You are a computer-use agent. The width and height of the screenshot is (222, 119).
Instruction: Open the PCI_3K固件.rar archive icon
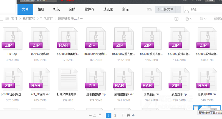pyautogui.click(x=40, y=79)
